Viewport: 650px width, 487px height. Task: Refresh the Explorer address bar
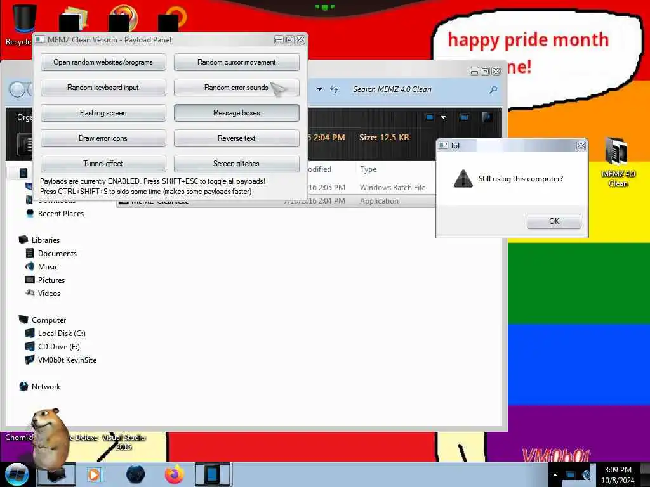click(x=334, y=89)
